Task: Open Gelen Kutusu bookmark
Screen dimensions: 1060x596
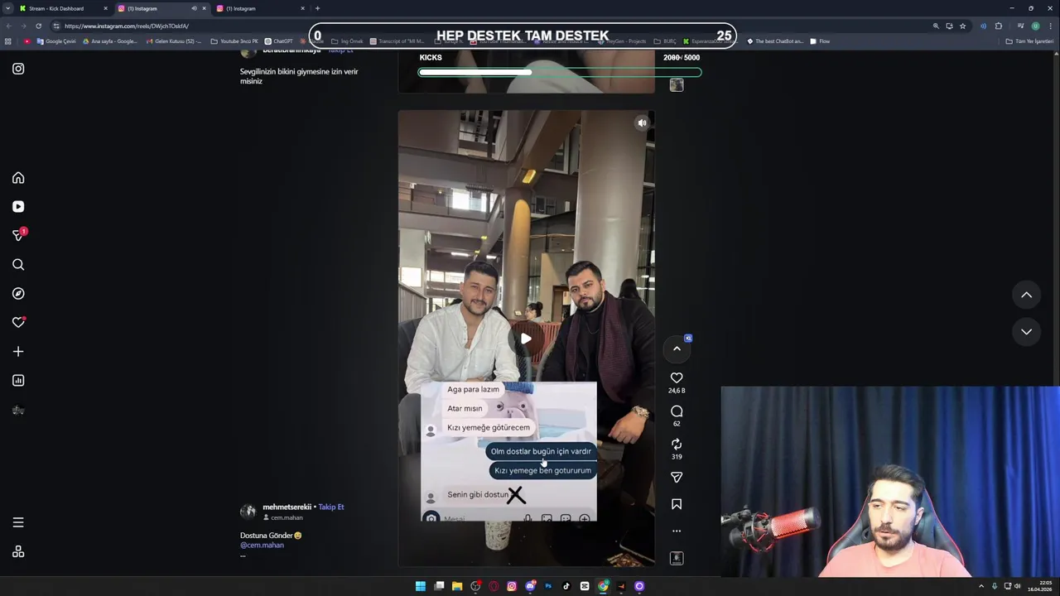Action: [173, 41]
